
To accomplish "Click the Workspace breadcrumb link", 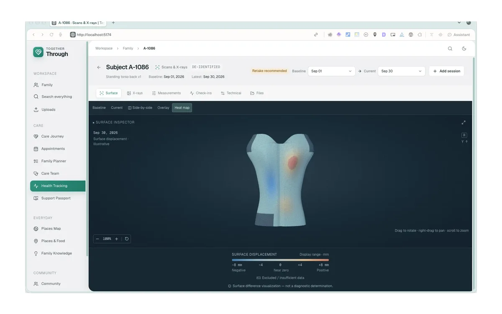I will coord(104,49).
